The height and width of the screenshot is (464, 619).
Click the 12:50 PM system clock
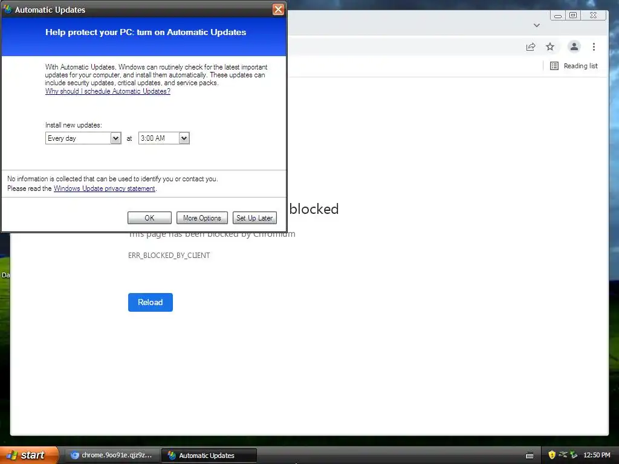[597, 456]
